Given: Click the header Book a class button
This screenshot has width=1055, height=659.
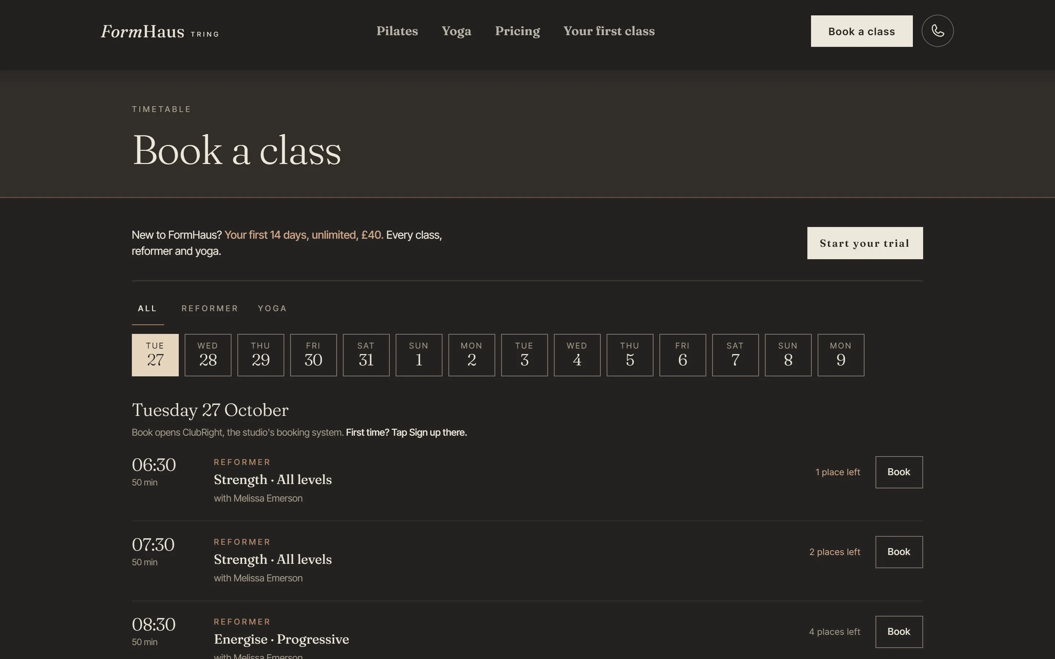Looking at the screenshot, I should pos(862,31).
